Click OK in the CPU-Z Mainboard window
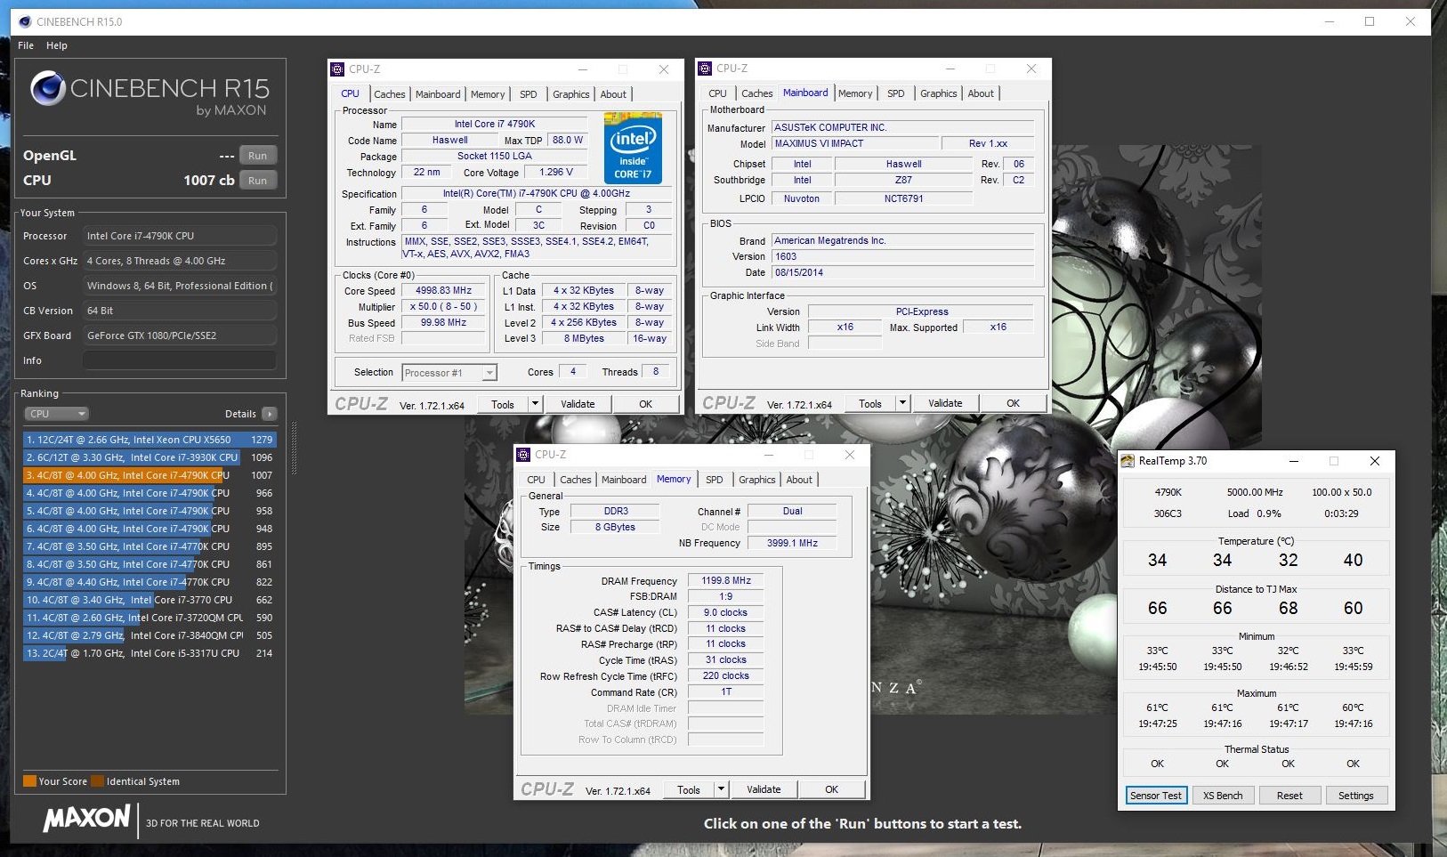This screenshot has width=1447, height=857. (x=1013, y=403)
